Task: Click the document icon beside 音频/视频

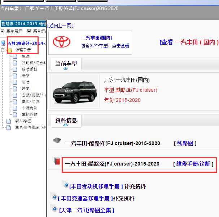Action: pos(15,95)
